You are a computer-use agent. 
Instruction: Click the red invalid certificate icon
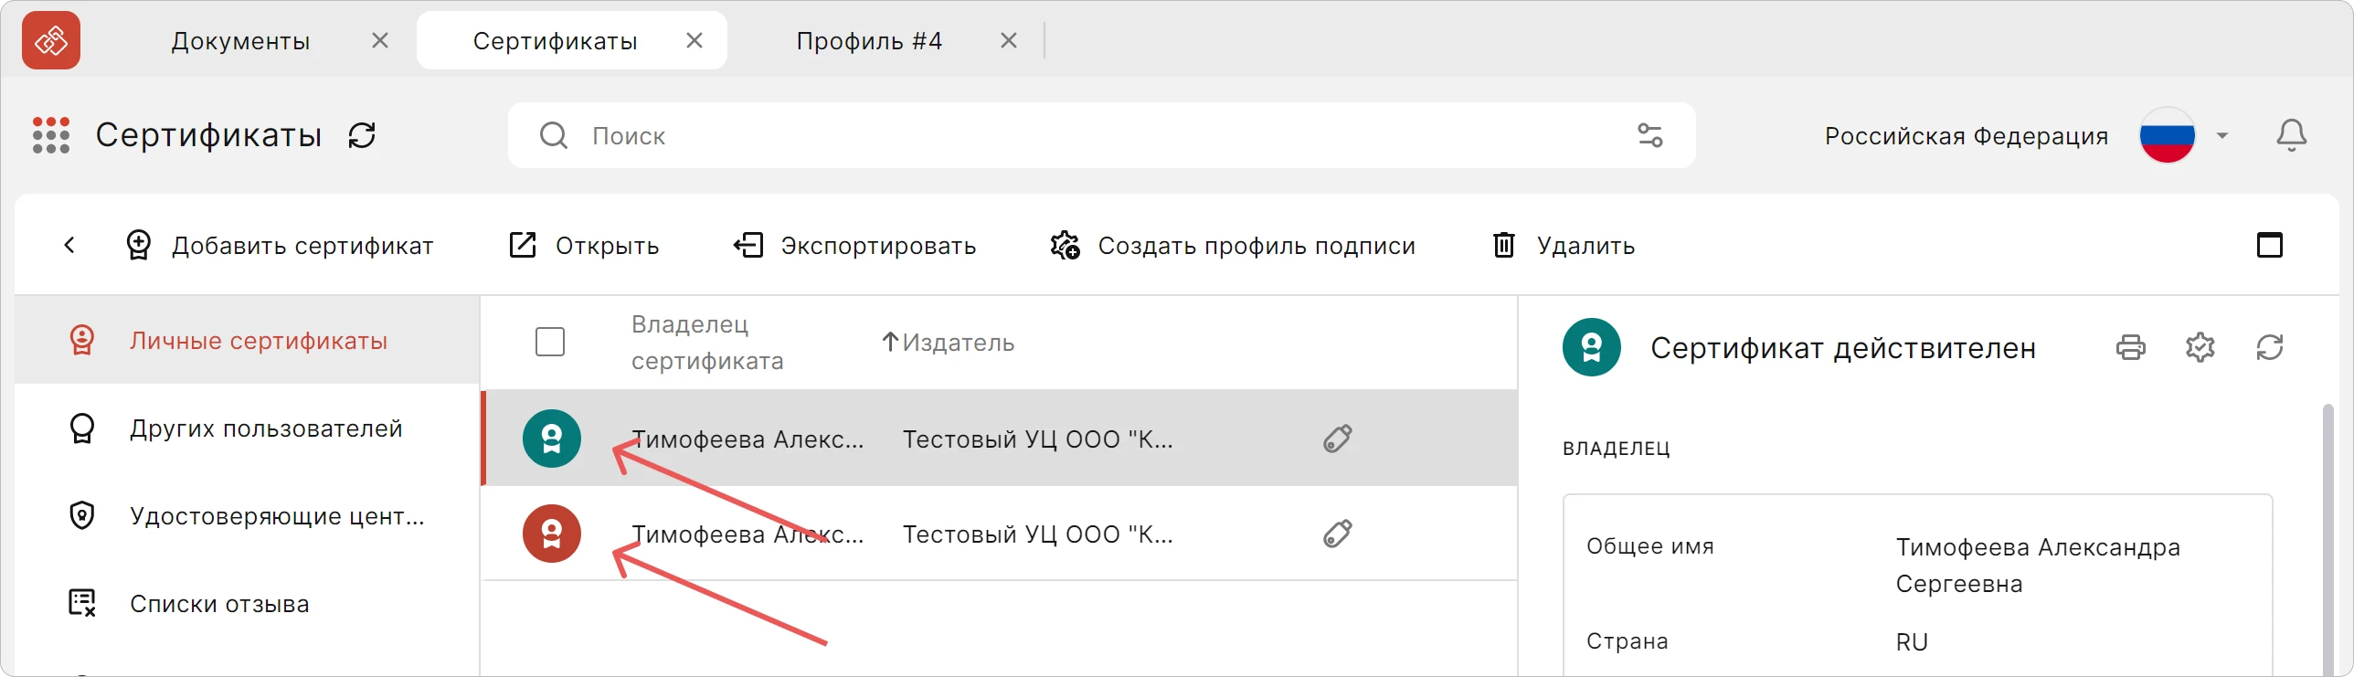[x=552, y=534]
